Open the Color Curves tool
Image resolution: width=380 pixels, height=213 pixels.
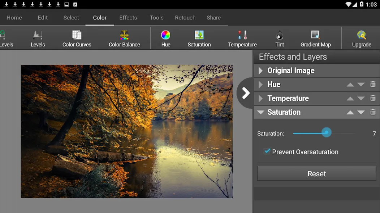coord(77,38)
